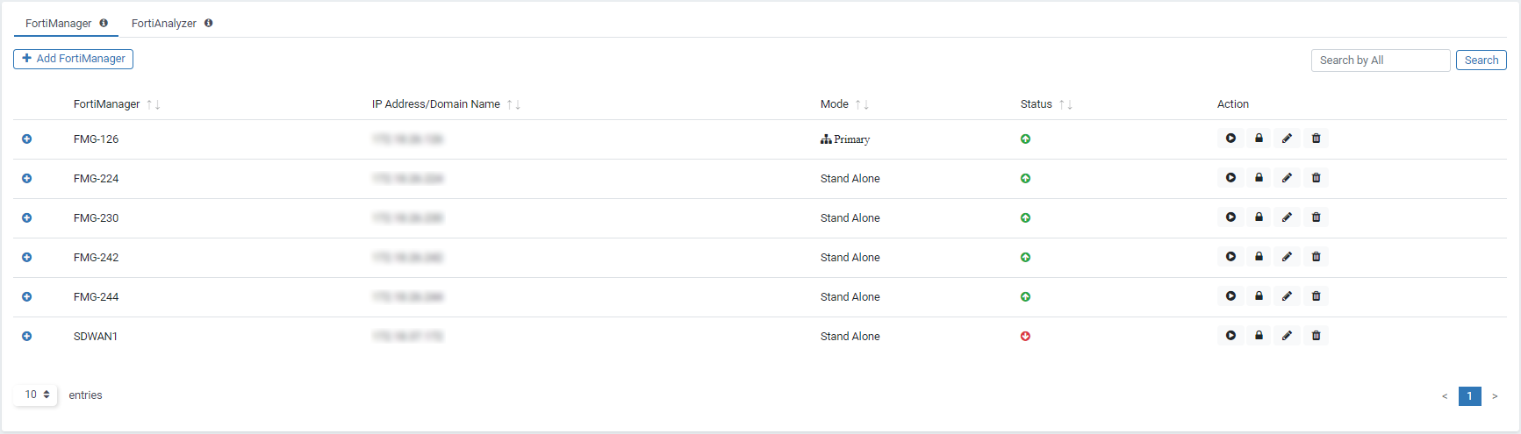Open the FortiManager tab info icon
Screen dimensions: 1521x434
coord(104,23)
